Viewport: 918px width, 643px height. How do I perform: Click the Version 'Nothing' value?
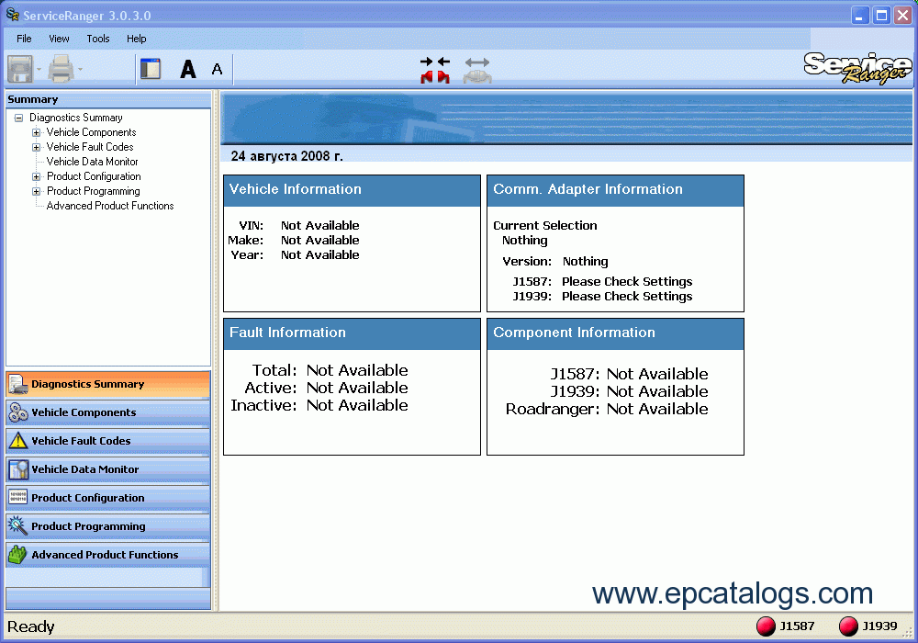click(x=586, y=261)
